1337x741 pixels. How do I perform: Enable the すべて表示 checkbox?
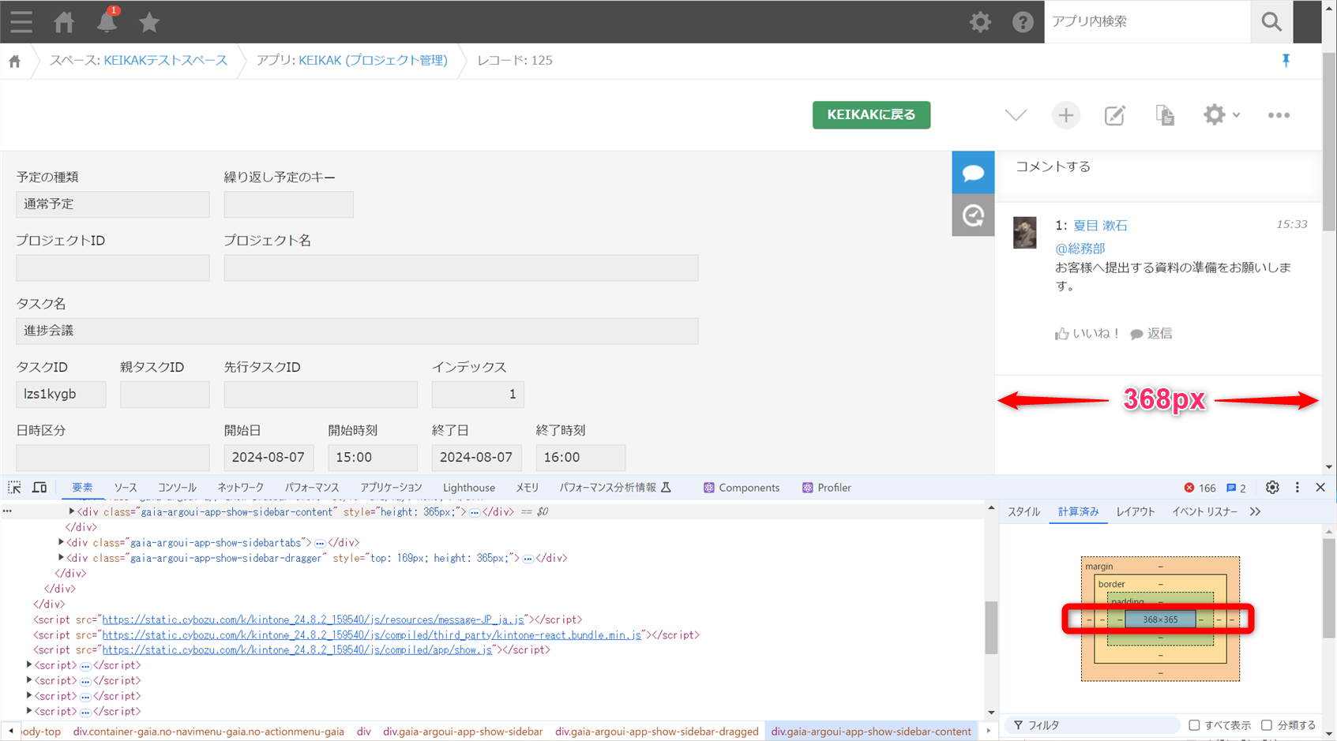pos(1195,724)
